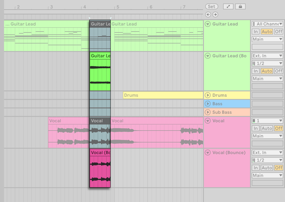The image size is (285, 202).
Task: Click bar 5 on the timeline ruler
Action: (118, 7)
